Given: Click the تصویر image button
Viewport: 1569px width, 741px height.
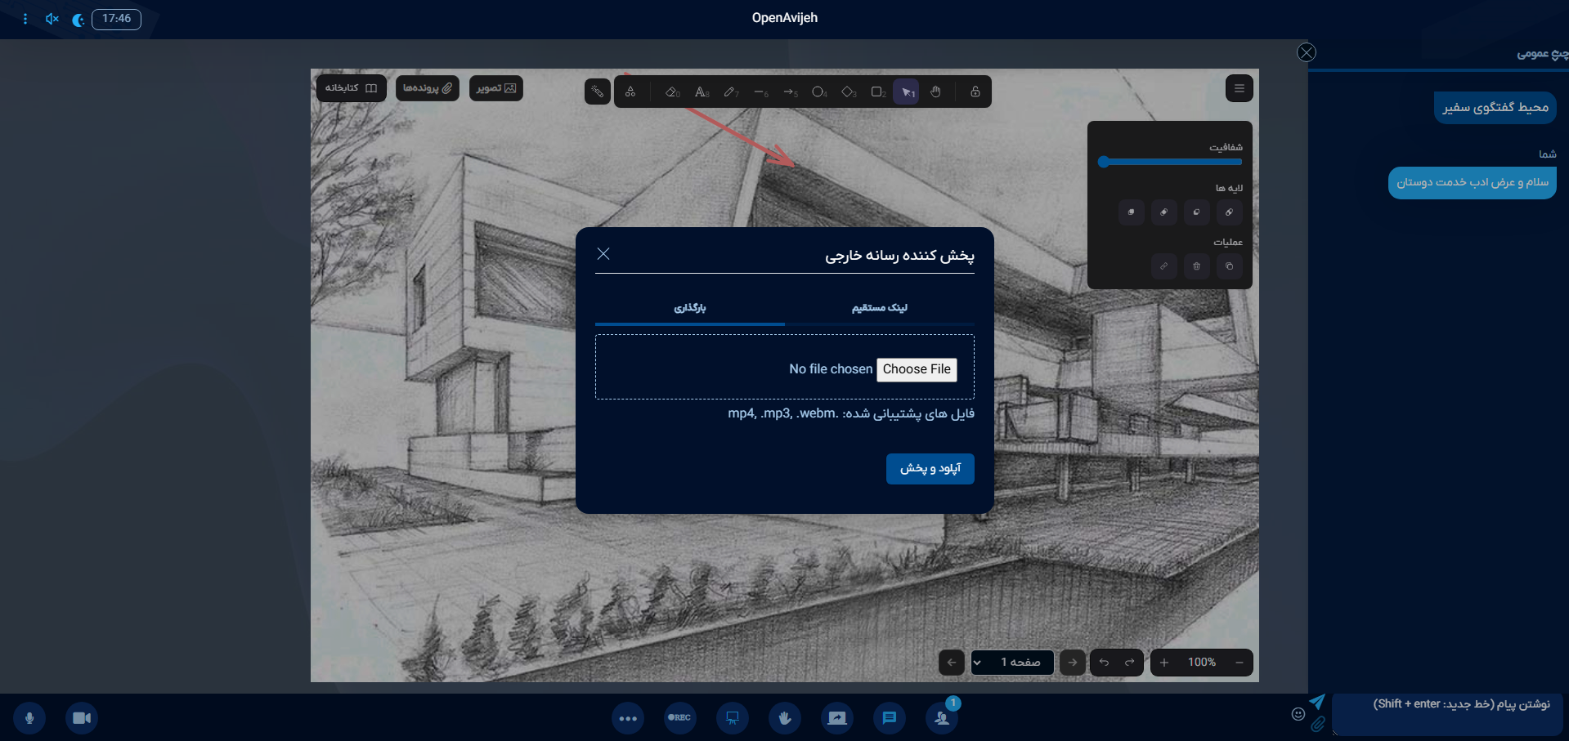Looking at the screenshot, I should [496, 88].
